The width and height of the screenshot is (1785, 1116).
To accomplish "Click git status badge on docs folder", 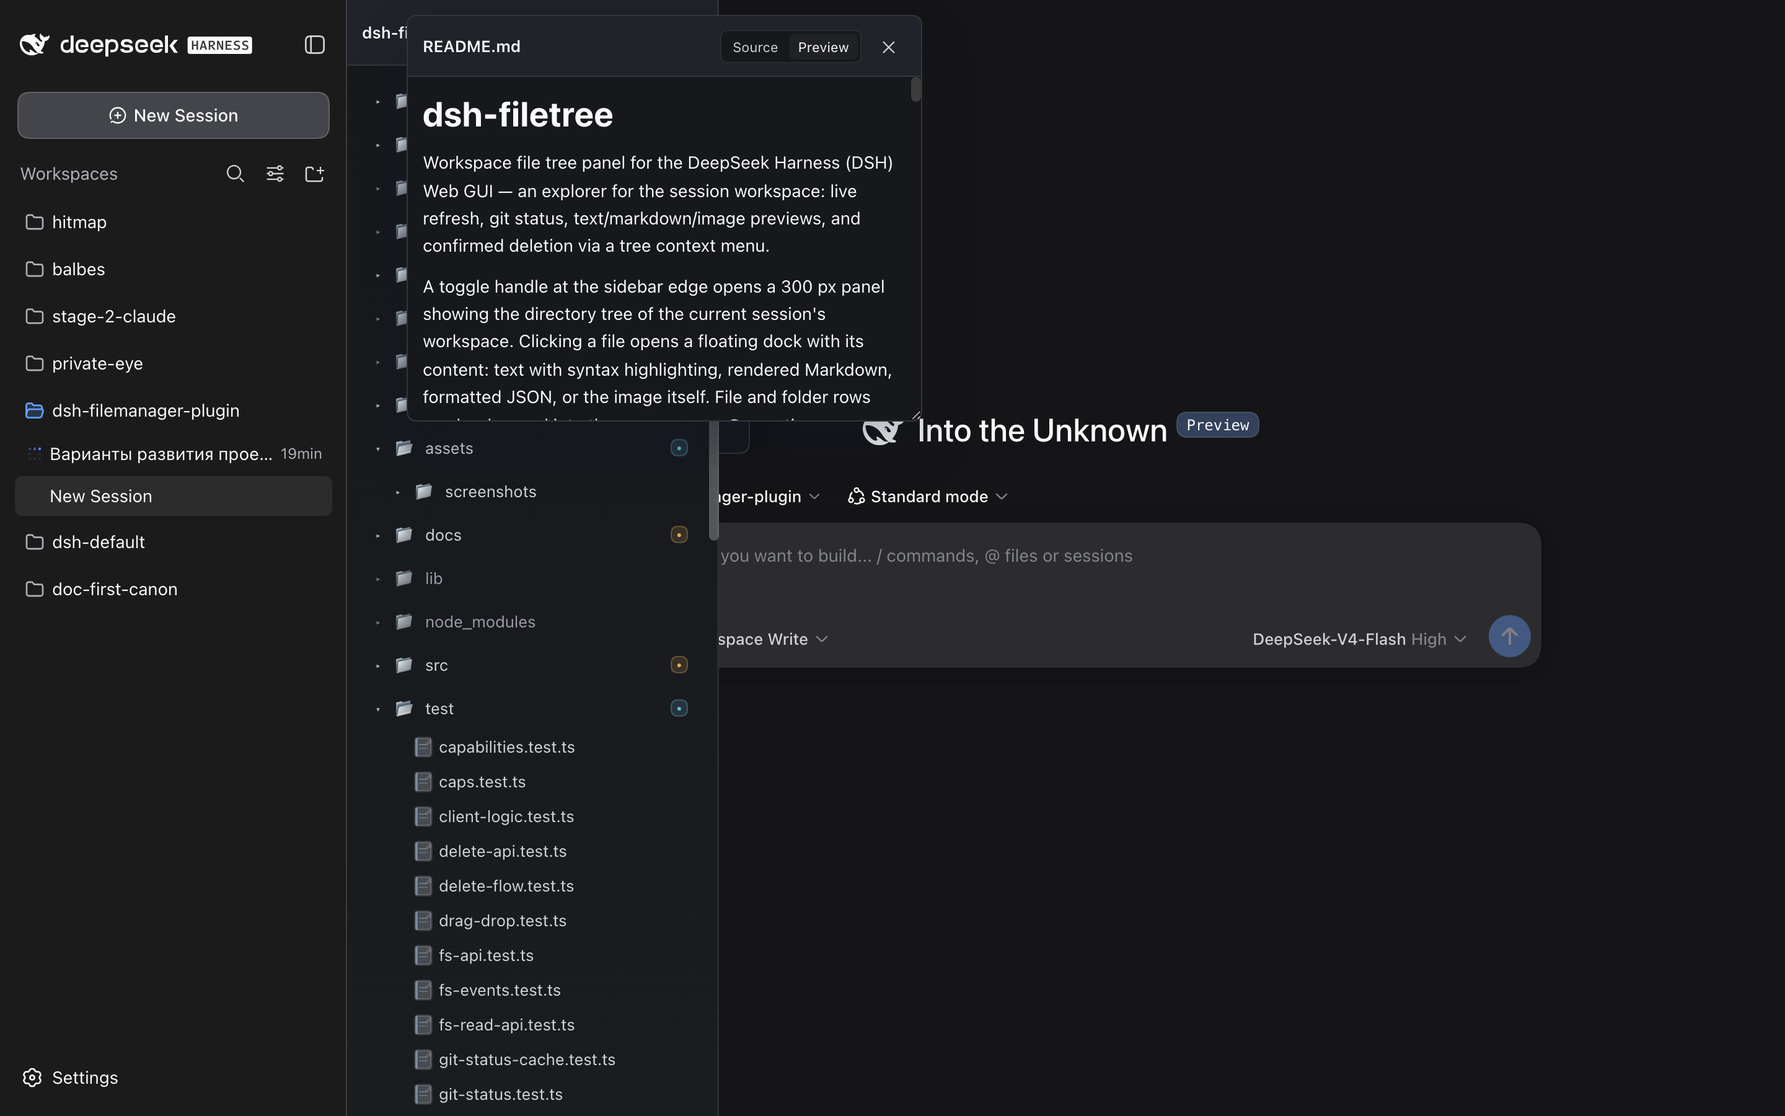I will coord(679,534).
